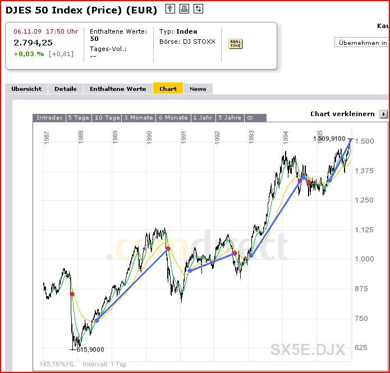Click the Chart verkleinern link
The height and width of the screenshot is (373, 390).
click(x=342, y=114)
